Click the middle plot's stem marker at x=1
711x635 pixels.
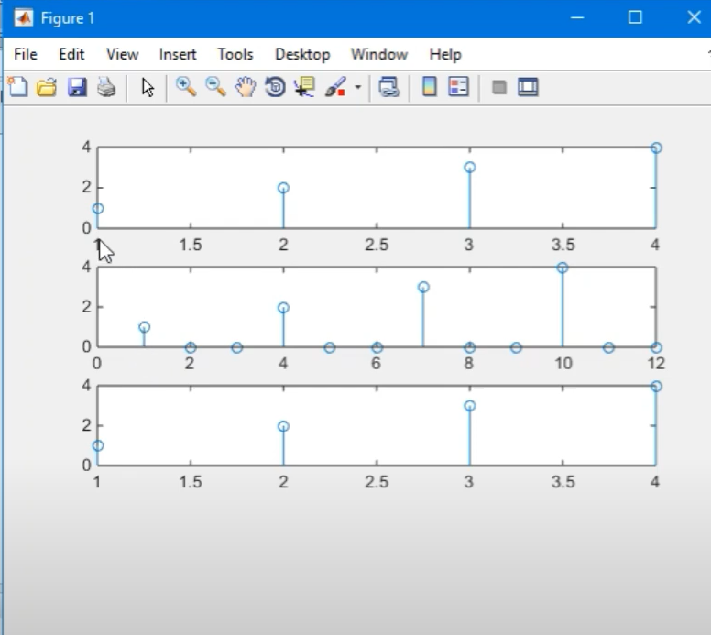[144, 327]
